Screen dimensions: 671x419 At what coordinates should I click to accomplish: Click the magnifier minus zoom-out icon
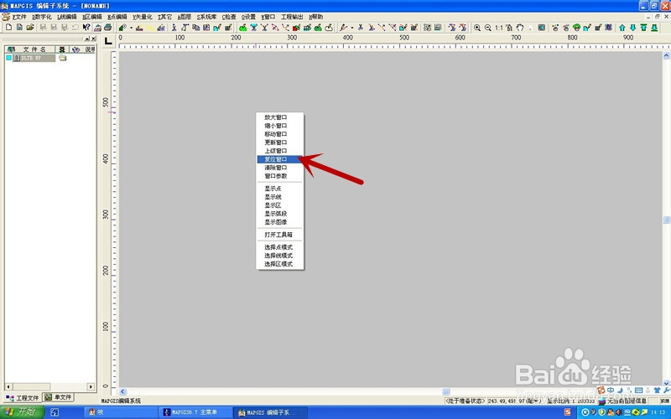click(x=488, y=28)
